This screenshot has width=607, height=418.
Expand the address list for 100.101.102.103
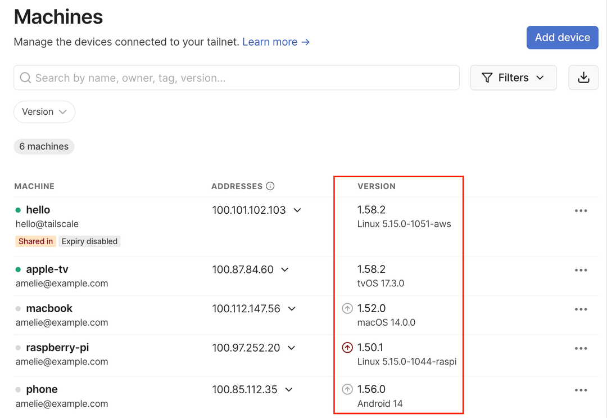[x=297, y=210]
